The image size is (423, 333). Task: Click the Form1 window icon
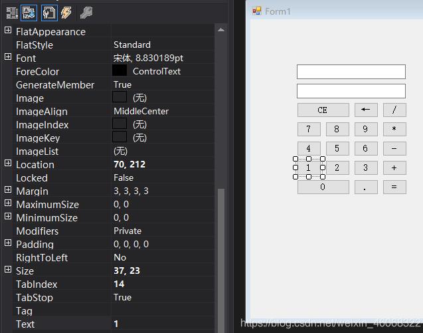[x=256, y=11]
